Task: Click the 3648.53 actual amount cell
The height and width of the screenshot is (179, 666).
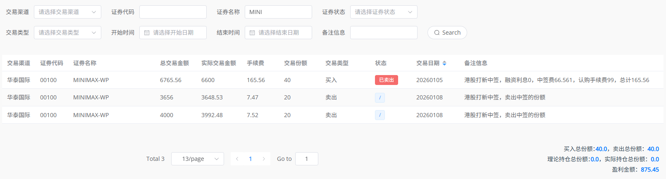Action: (x=212, y=97)
